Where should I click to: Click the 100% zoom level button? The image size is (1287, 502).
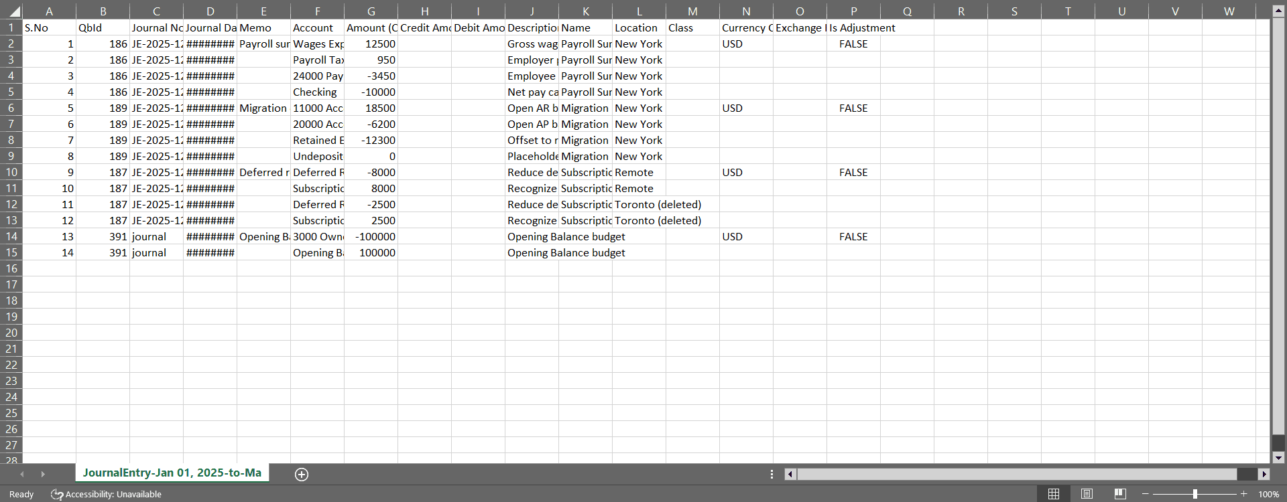click(x=1268, y=494)
